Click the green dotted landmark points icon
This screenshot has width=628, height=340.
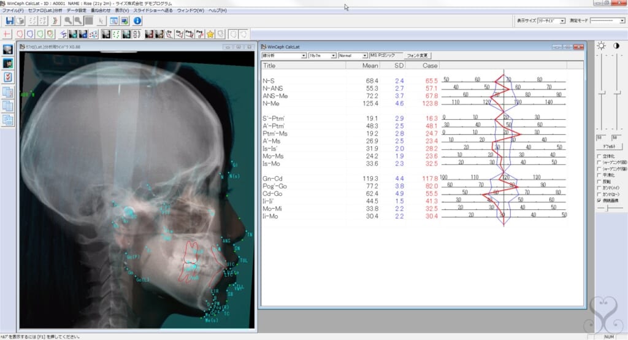coord(116,34)
